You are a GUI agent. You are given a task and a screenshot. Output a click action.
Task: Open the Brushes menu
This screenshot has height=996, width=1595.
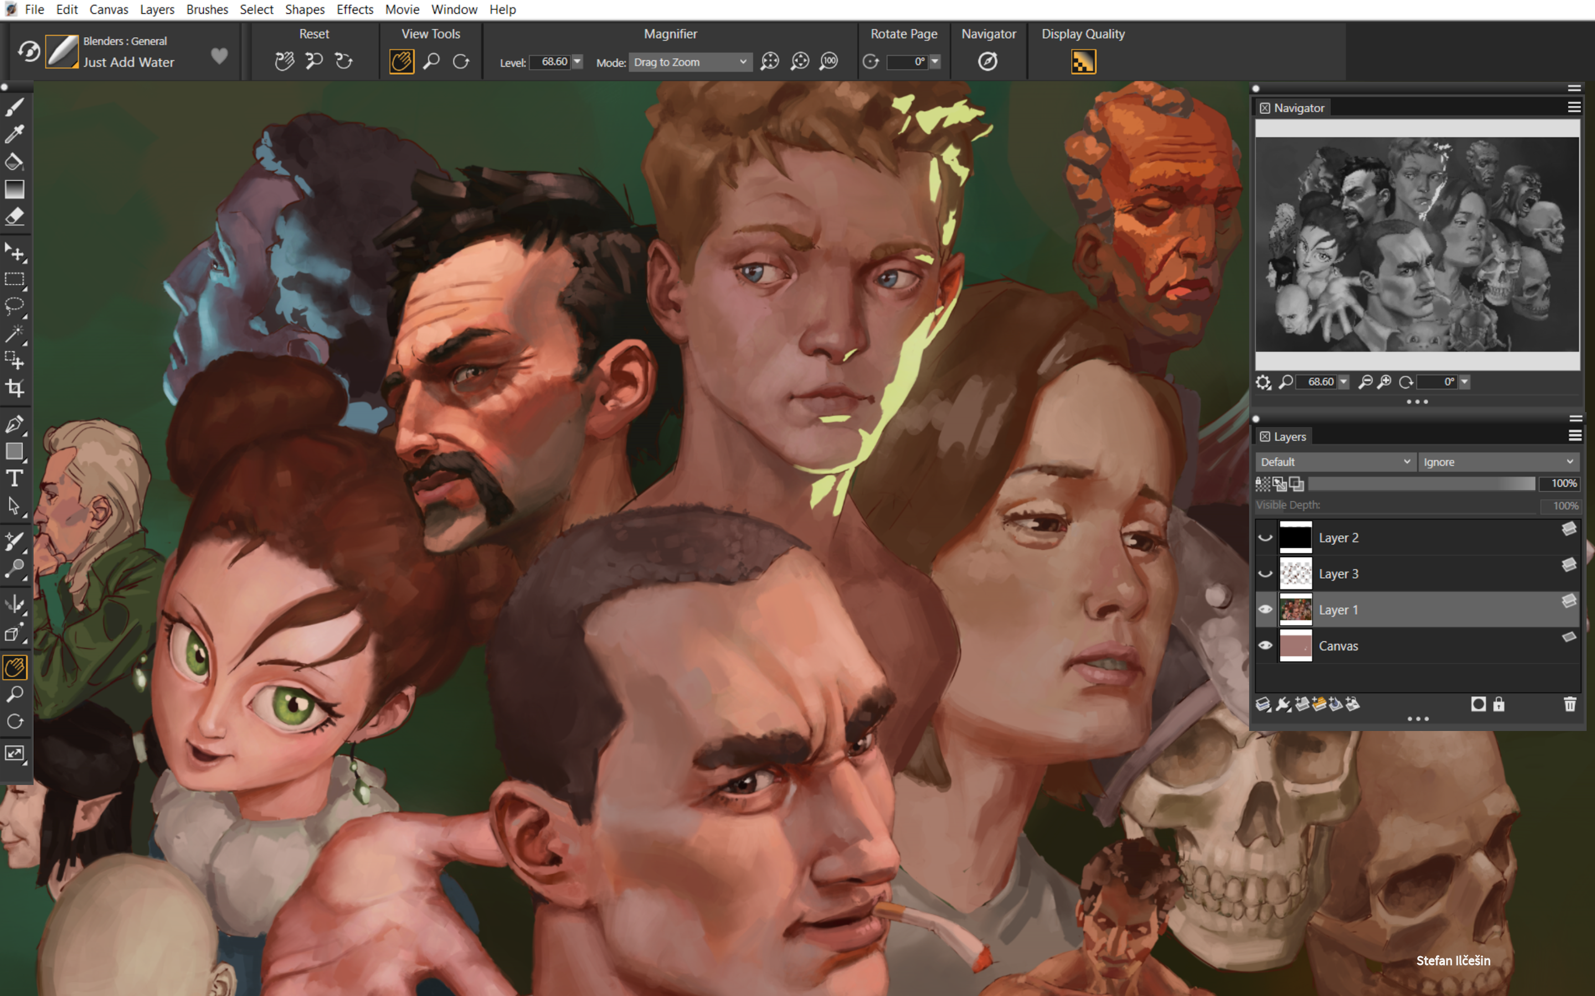pos(206,9)
